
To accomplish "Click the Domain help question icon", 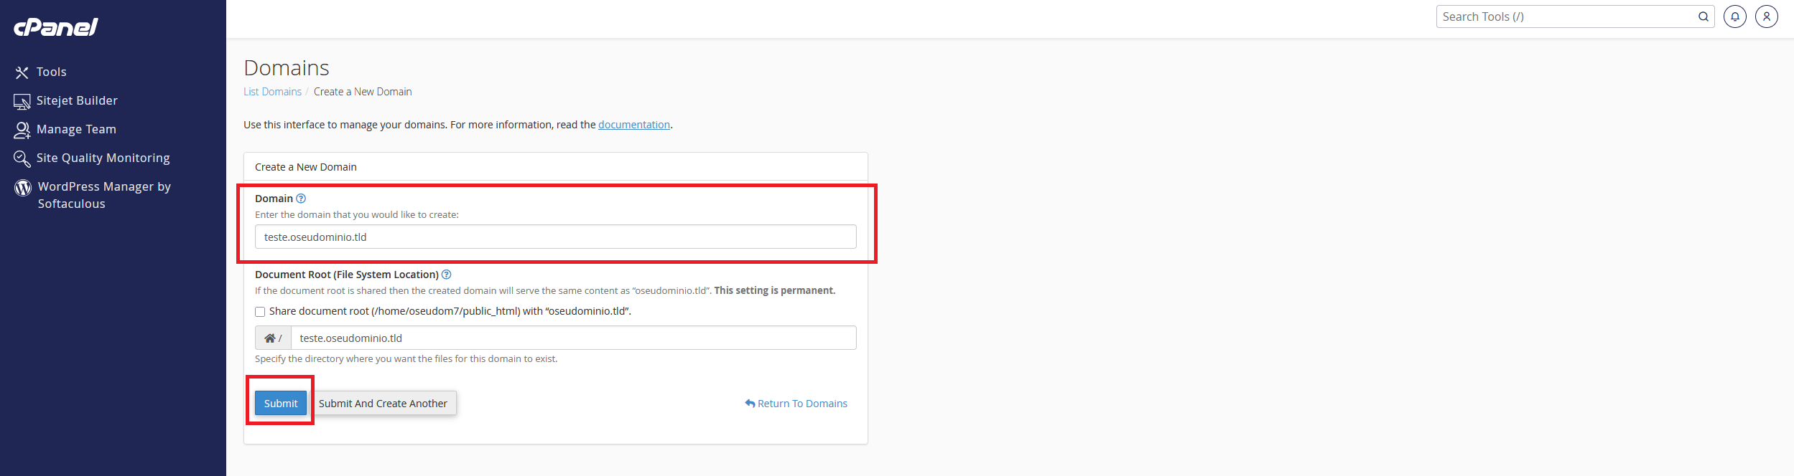I will (x=301, y=199).
